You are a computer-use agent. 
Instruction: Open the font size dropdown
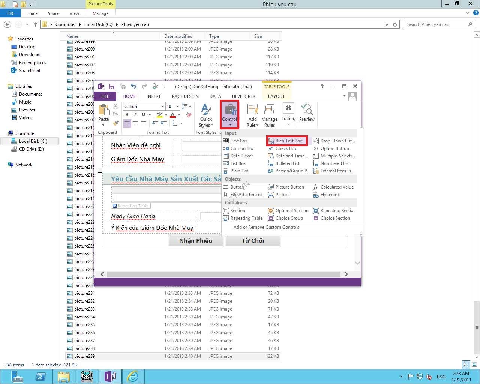[x=178, y=106]
